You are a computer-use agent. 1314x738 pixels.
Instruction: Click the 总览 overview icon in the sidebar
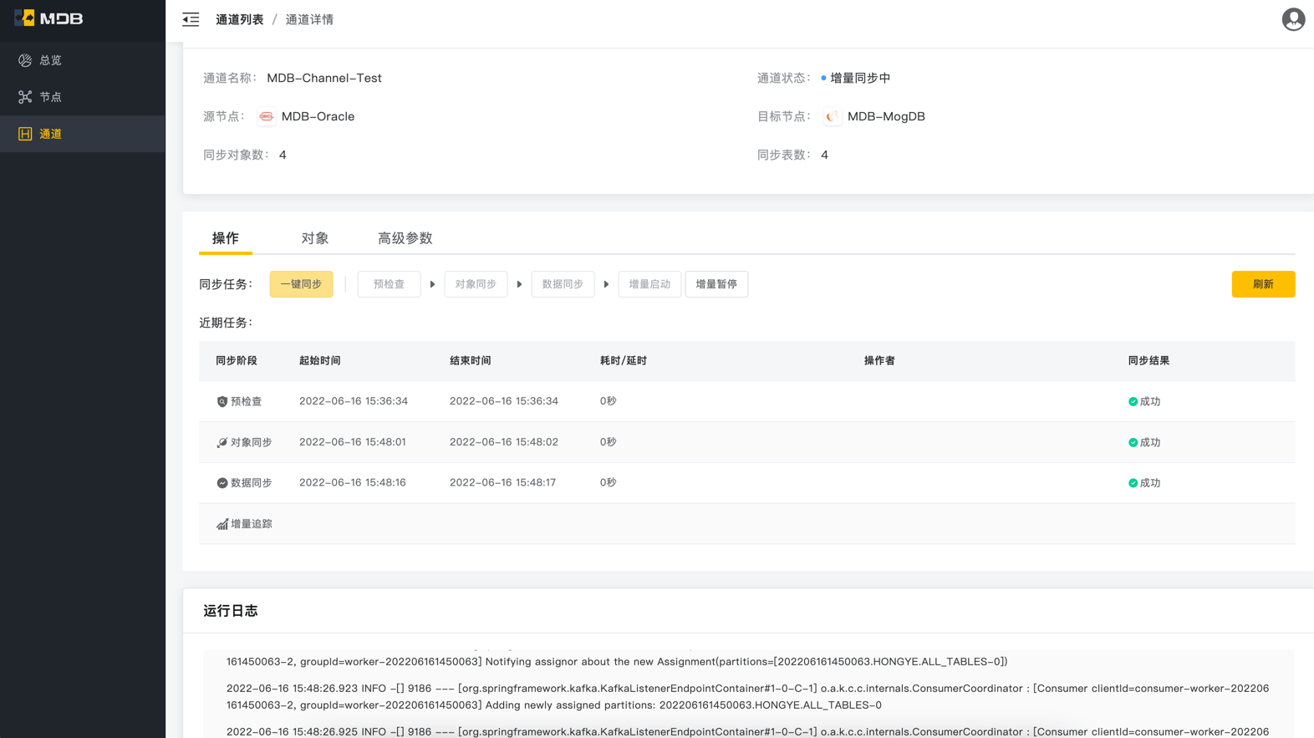coord(25,60)
